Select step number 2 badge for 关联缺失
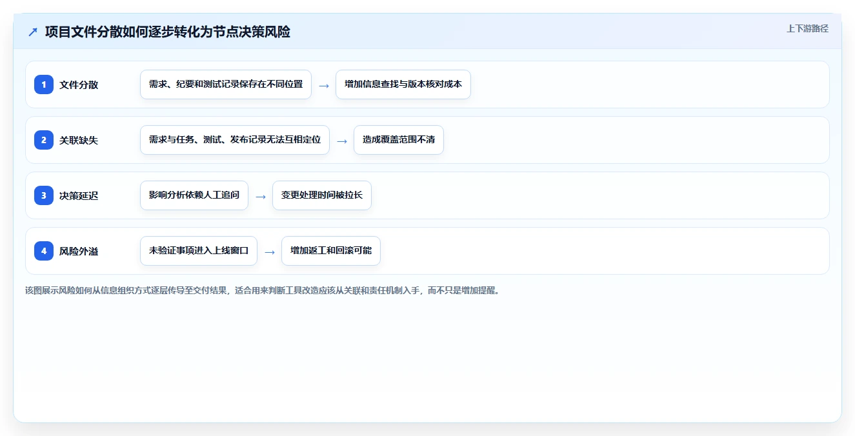The image size is (855, 436). point(44,140)
